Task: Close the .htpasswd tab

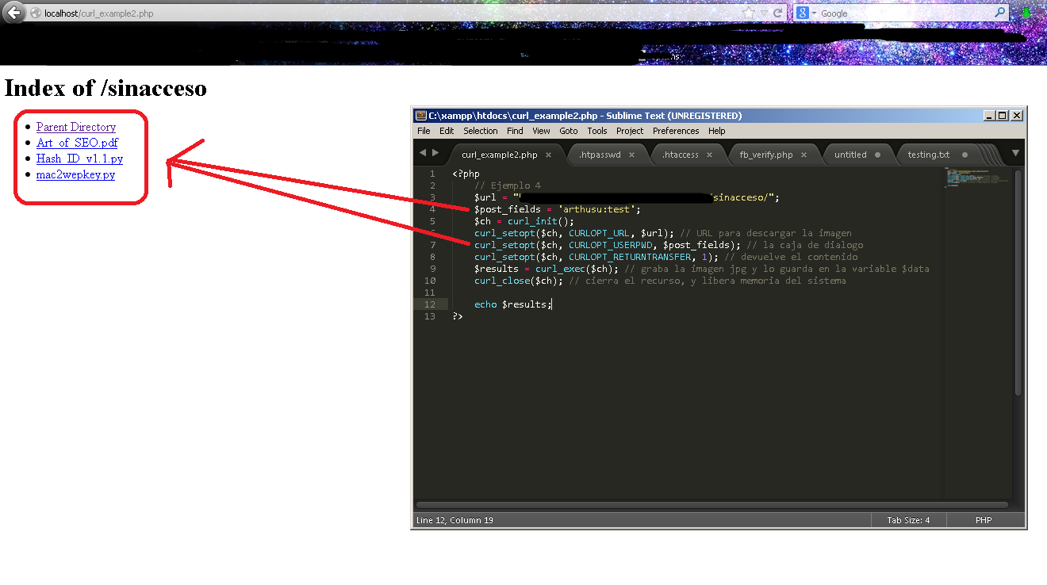Action: [x=631, y=154]
